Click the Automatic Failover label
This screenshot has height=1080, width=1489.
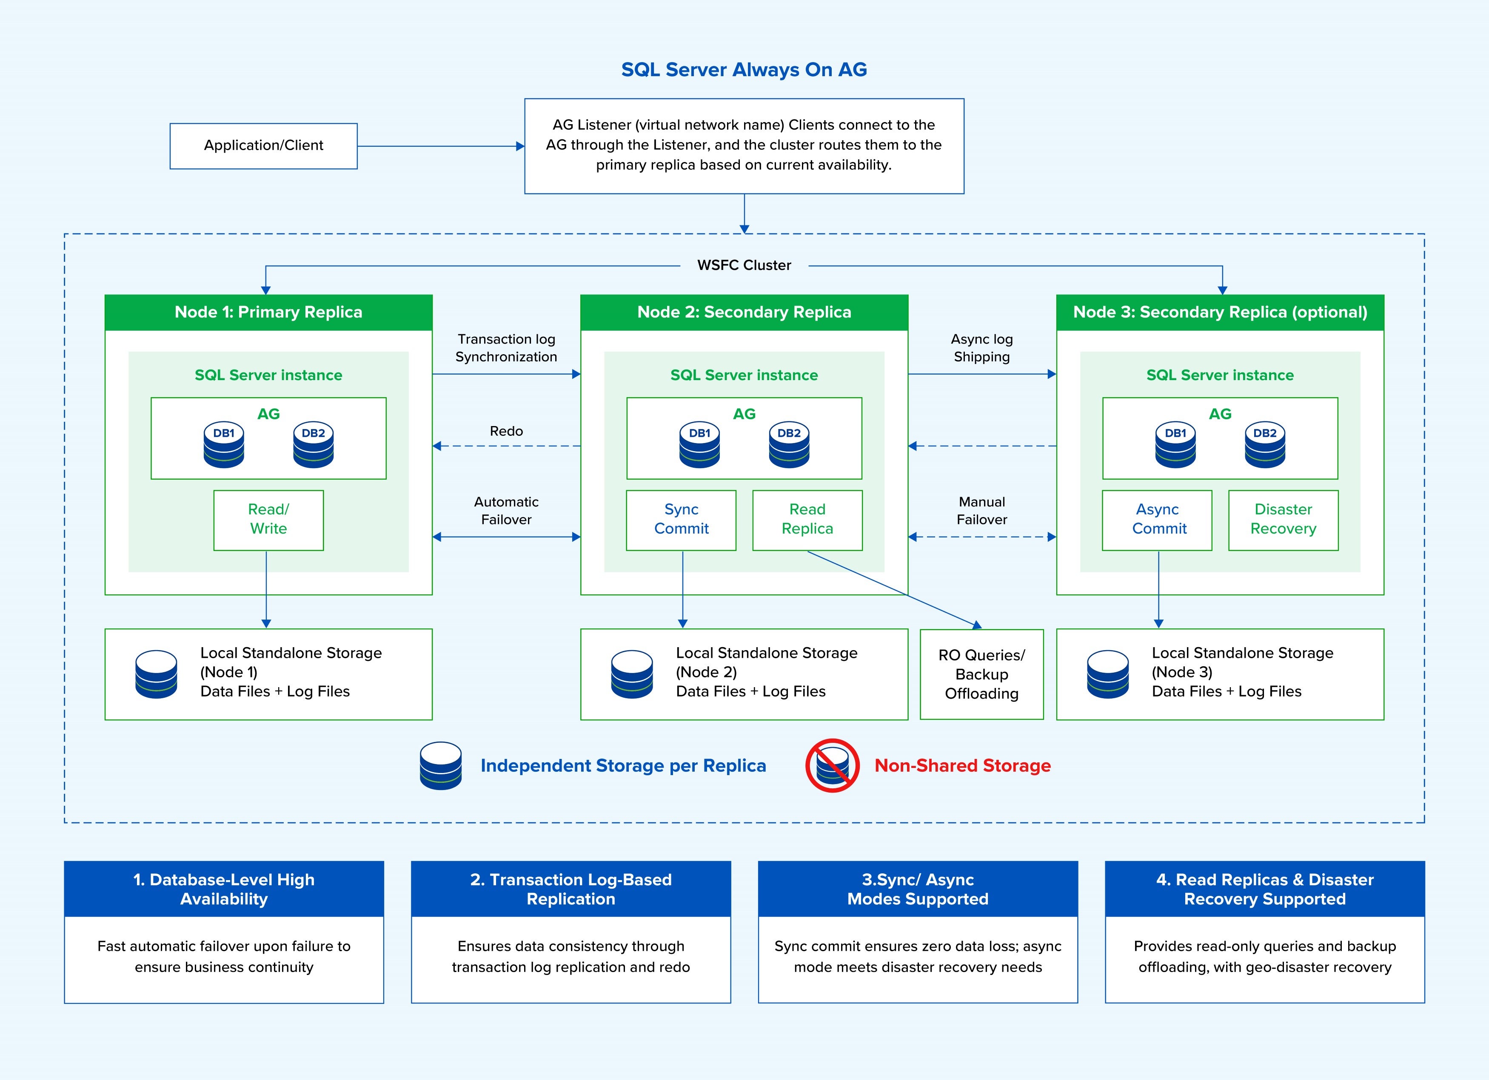[506, 511]
